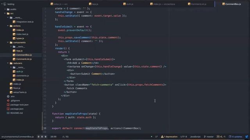Open index.js listed just above Root.js
Screen dimensions: 250x140
point(17,84)
